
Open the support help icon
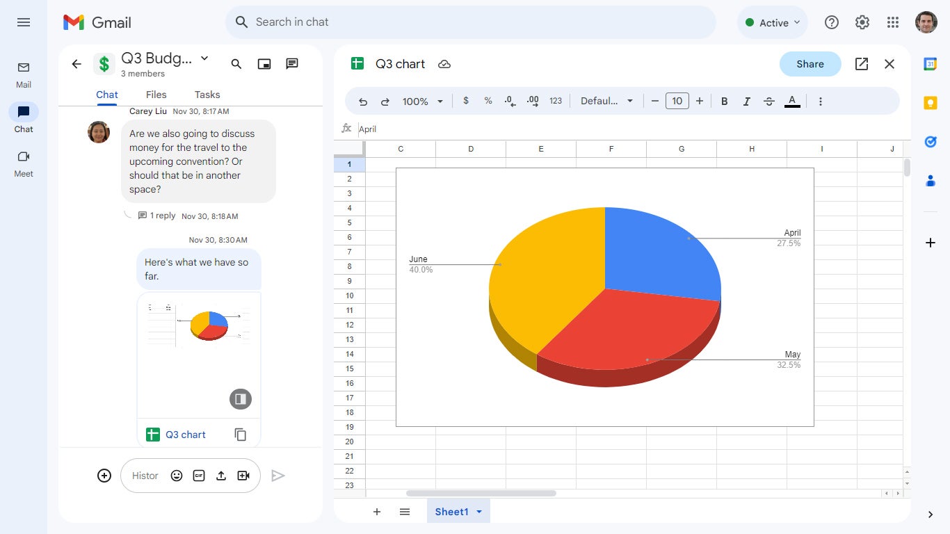point(832,22)
